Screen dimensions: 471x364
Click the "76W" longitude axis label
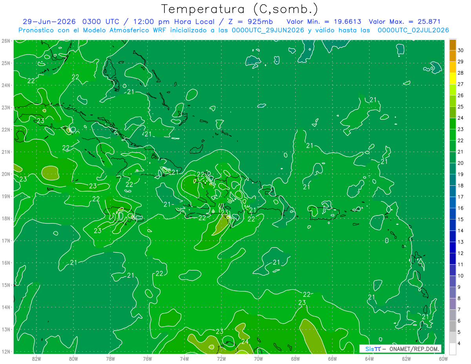pyautogui.click(x=148, y=359)
